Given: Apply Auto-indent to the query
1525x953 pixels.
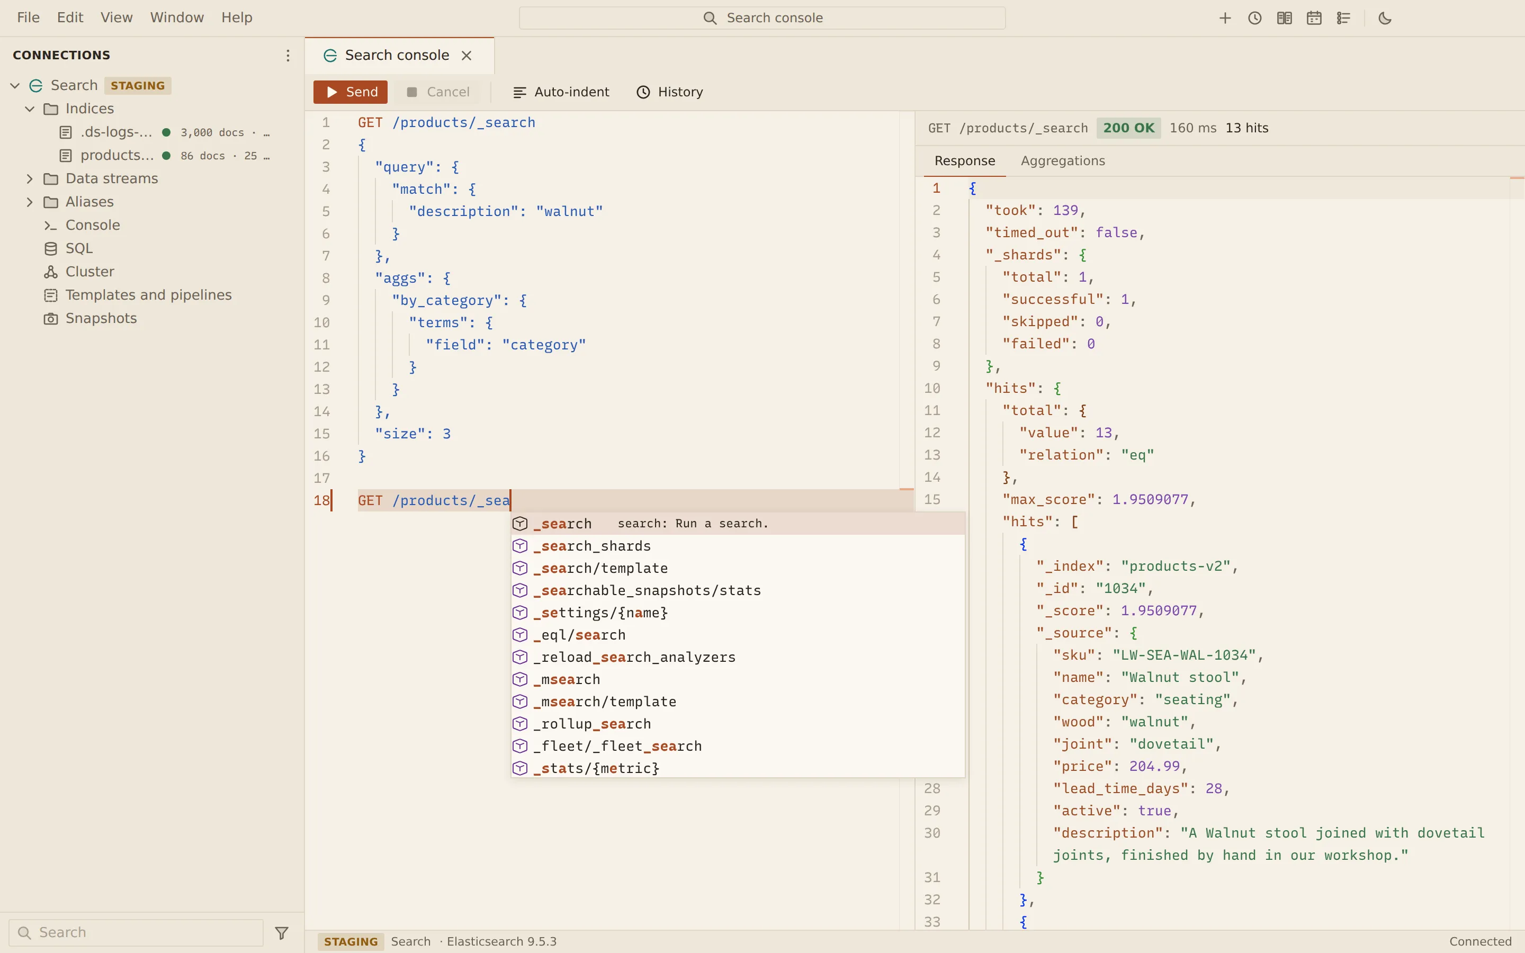Looking at the screenshot, I should (x=561, y=92).
